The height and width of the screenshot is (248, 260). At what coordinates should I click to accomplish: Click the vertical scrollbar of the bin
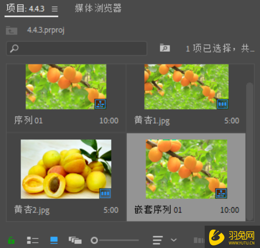[249, 151]
